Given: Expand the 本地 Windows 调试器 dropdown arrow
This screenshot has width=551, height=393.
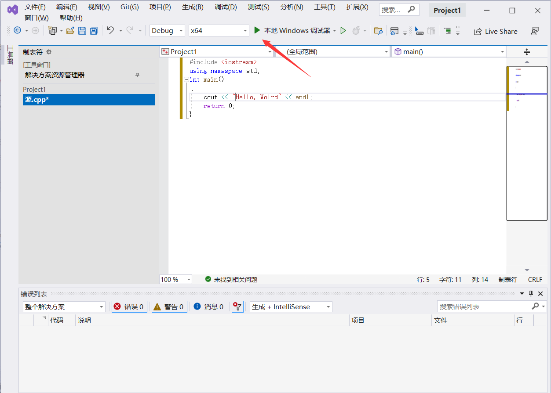Looking at the screenshot, I should pos(335,31).
